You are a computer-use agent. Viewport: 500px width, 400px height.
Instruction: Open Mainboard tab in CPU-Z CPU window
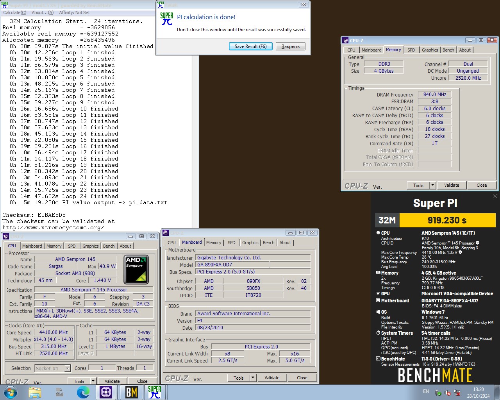pyautogui.click(x=32, y=246)
